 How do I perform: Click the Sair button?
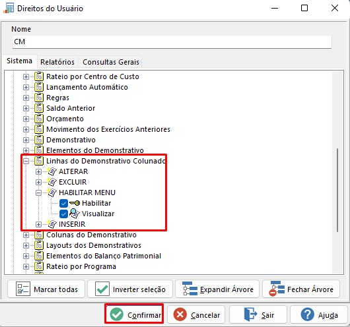click(258, 314)
